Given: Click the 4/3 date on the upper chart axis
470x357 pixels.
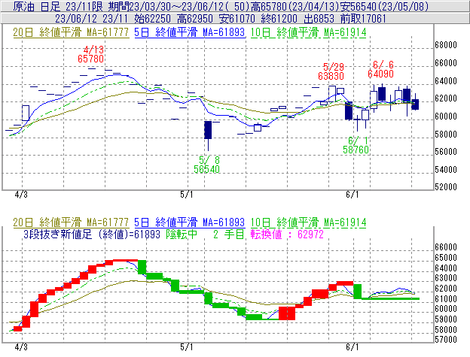Looking at the screenshot, I should pyautogui.click(x=21, y=195).
